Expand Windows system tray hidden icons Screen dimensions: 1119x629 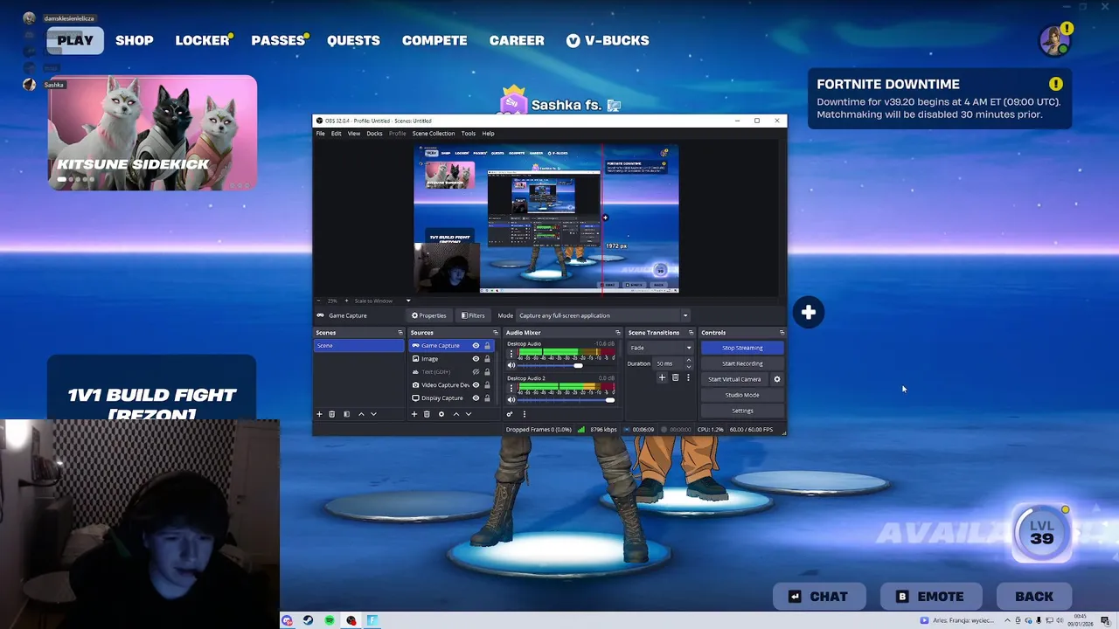[x=1006, y=620]
